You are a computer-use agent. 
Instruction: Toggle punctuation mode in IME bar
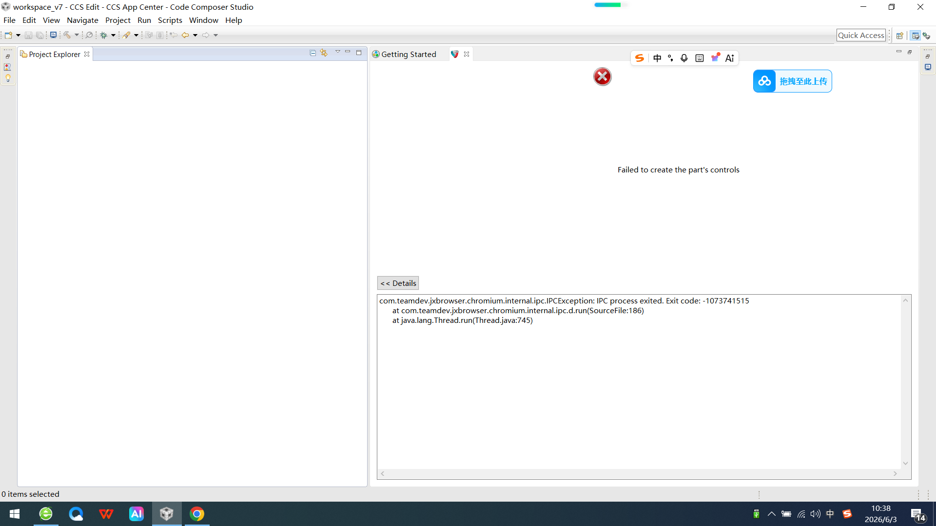point(671,58)
